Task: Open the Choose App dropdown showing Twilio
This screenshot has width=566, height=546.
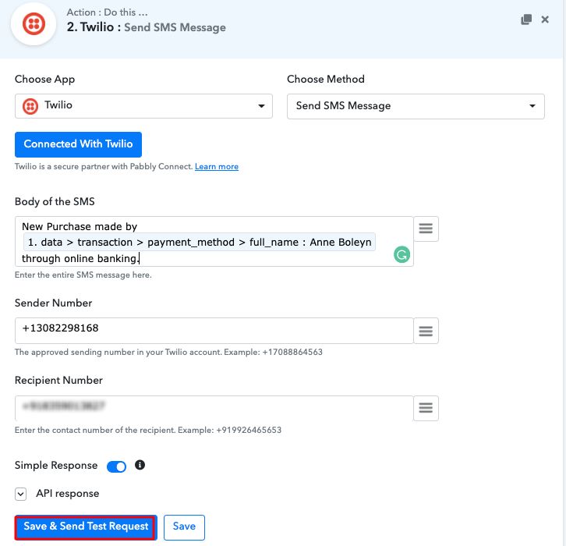Action: [143, 106]
